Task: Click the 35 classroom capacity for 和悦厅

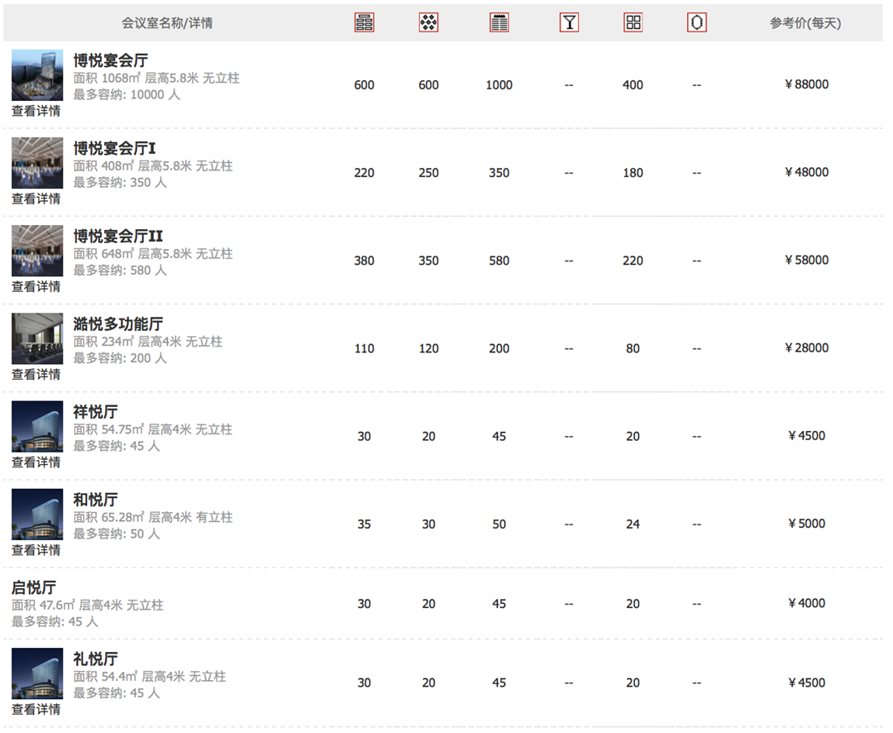Action: coord(364,524)
